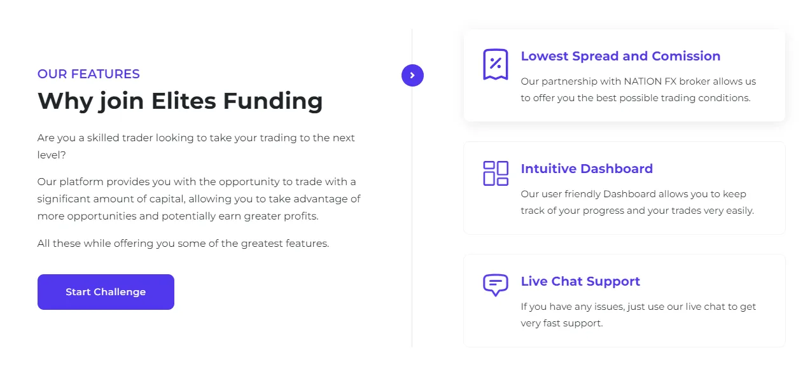Click the Live Chat Support heading
The width and height of the screenshot is (810, 376).
pos(580,281)
